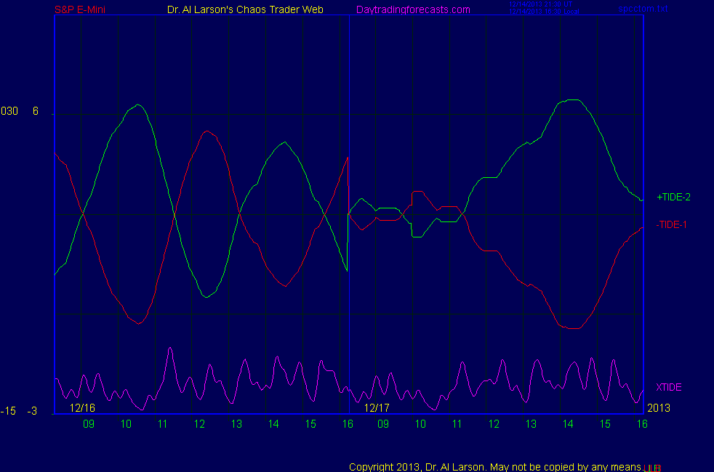Image resolution: width=714 pixels, height=472 pixels.
Task: Click the final 16 hour label
Action: 642,423
